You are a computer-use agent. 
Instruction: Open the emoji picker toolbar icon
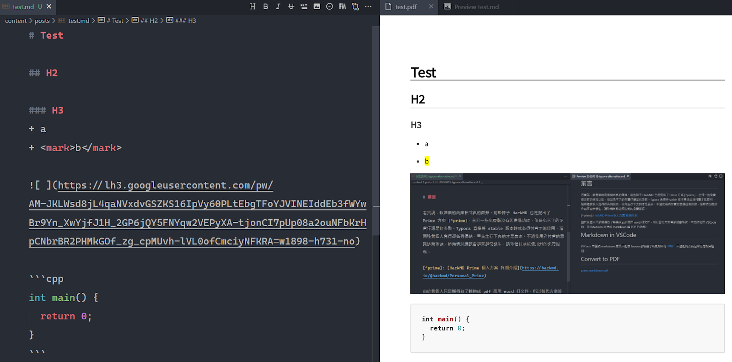tap(329, 6)
